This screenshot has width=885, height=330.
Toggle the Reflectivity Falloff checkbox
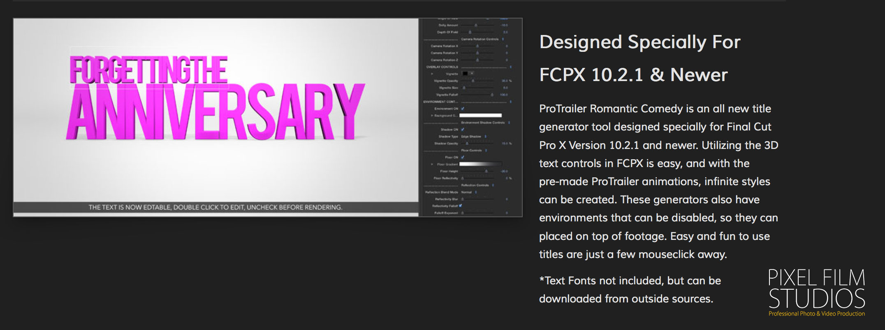(461, 206)
